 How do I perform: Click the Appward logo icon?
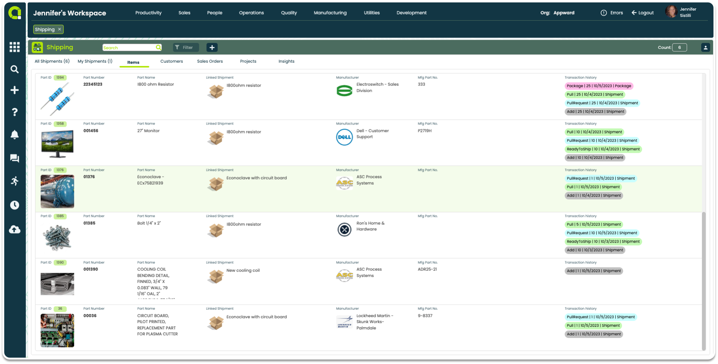coord(14,13)
